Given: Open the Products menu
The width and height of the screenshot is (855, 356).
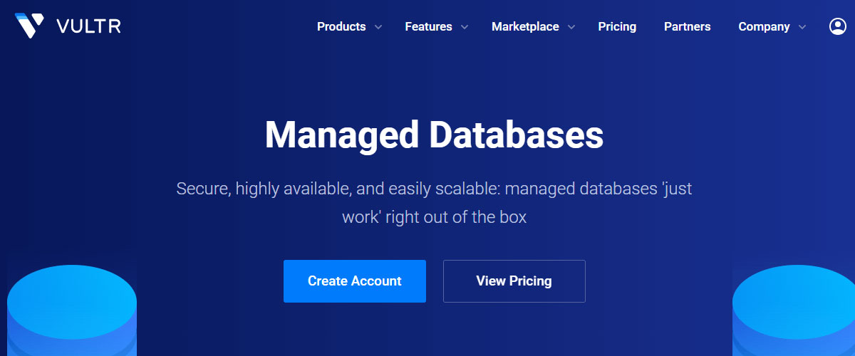Looking at the screenshot, I should [x=341, y=26].
